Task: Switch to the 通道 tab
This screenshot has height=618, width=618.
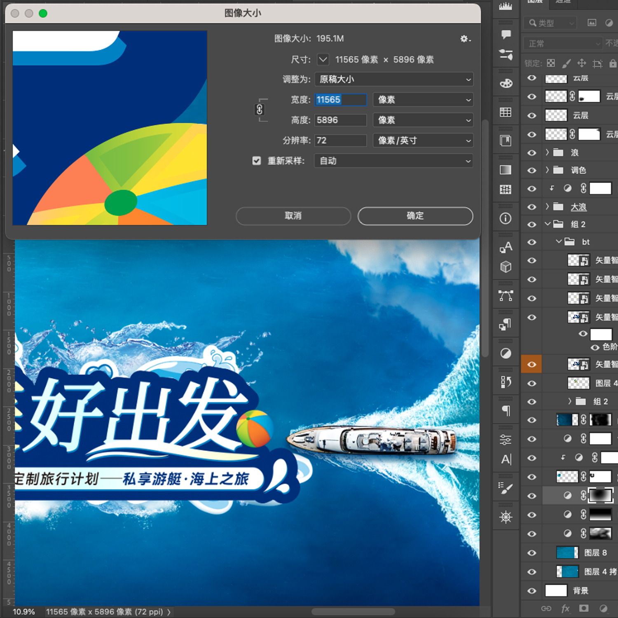Action: 563,2
